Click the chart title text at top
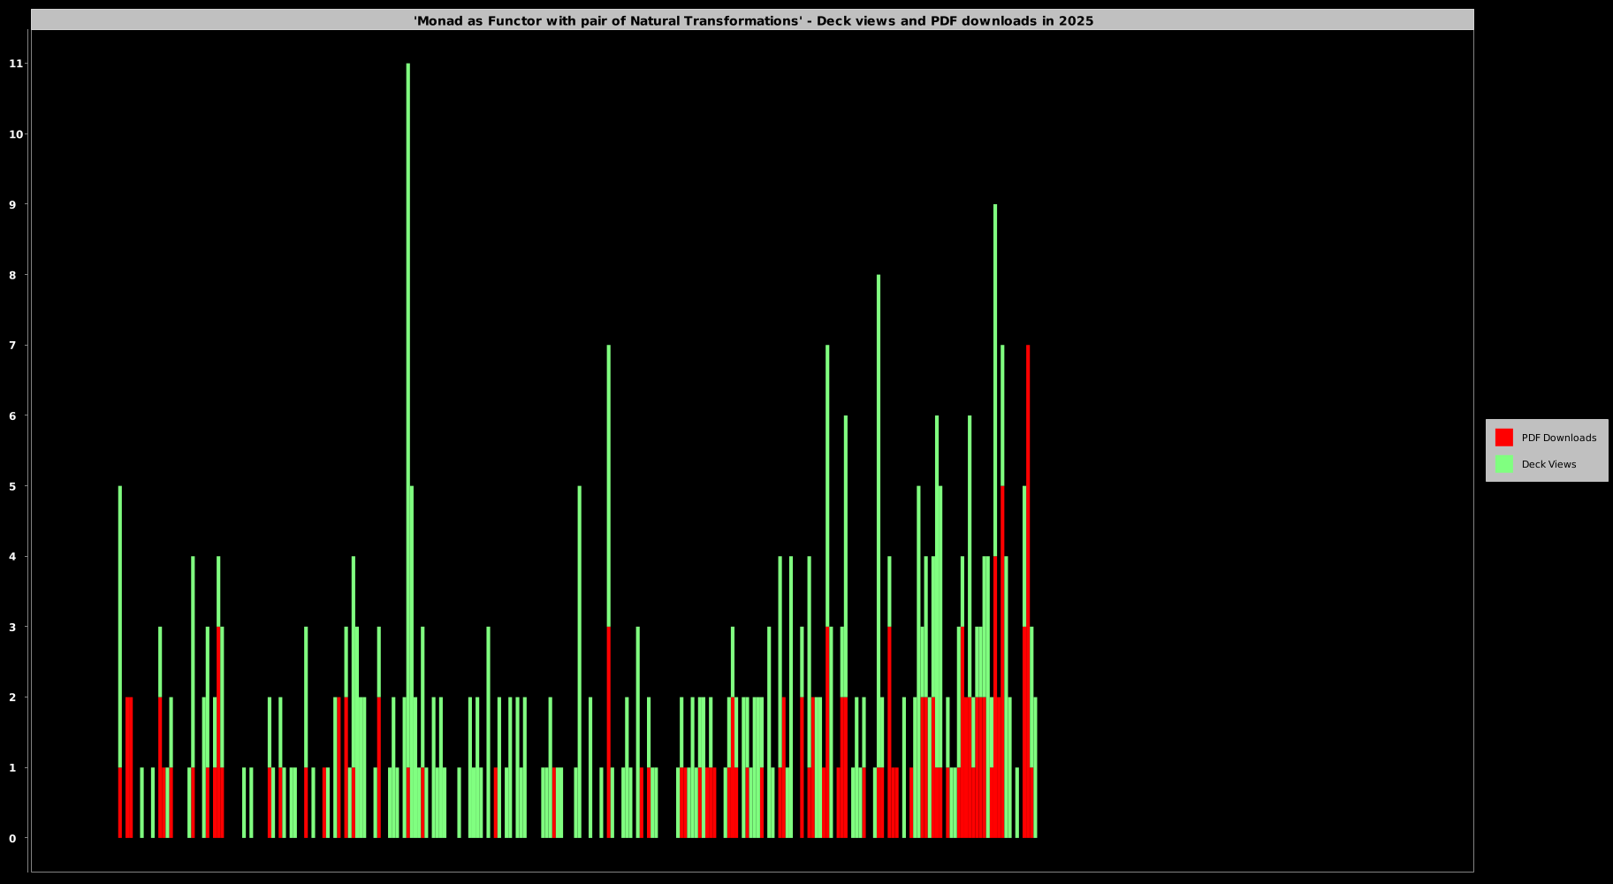This screenshot has width=1613, height=884. pyautogui.click(x=753, y=20)
